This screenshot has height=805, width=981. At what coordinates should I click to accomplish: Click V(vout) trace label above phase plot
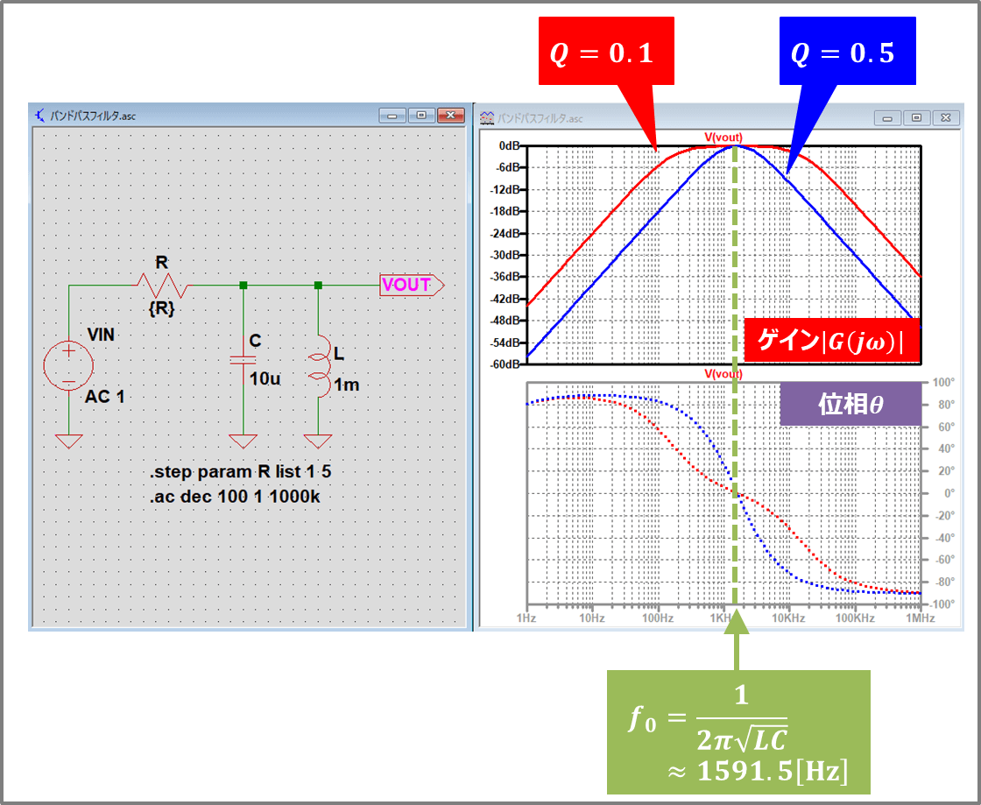[723, 374]
